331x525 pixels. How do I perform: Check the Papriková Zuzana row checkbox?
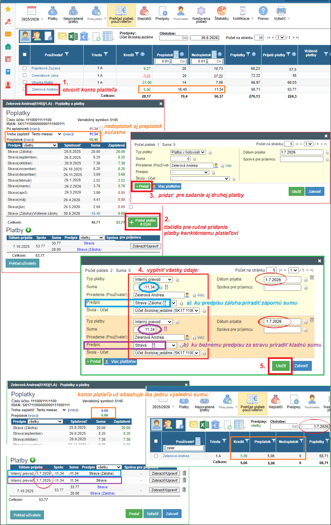coord(24,68)
